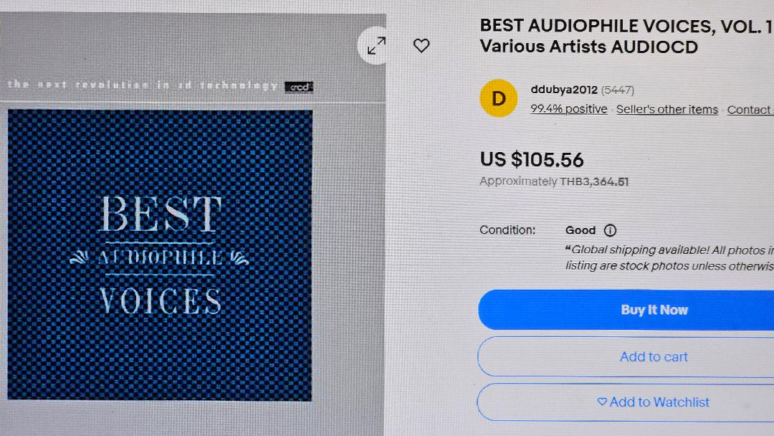Click the listing title Best Audiophile Voices Vol. 1

pyautogui.click(x=627, y=36)
